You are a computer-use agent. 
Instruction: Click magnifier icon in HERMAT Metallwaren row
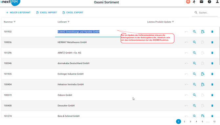pos(194,42)
